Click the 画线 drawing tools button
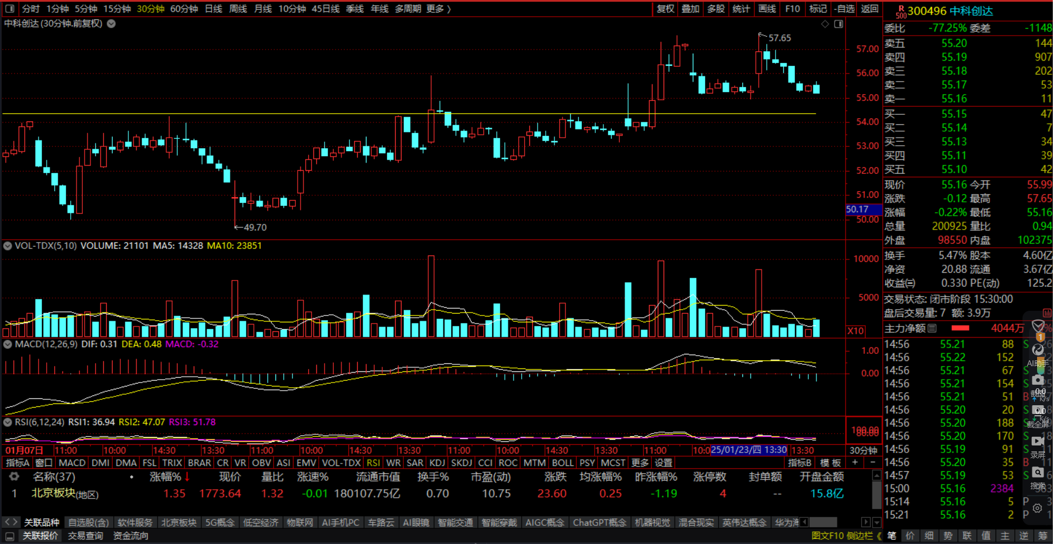1054x544 pixels. pyautogui.click(x=767, y=9)
